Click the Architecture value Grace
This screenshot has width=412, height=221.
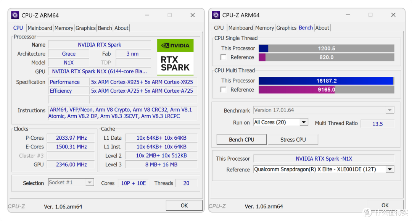tap(69, 53)
